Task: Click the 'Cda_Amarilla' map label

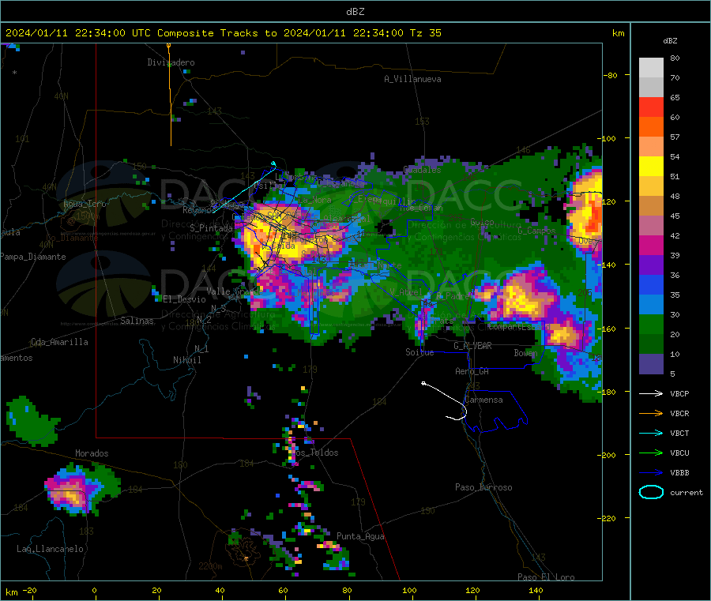Action: click(59, 342)
